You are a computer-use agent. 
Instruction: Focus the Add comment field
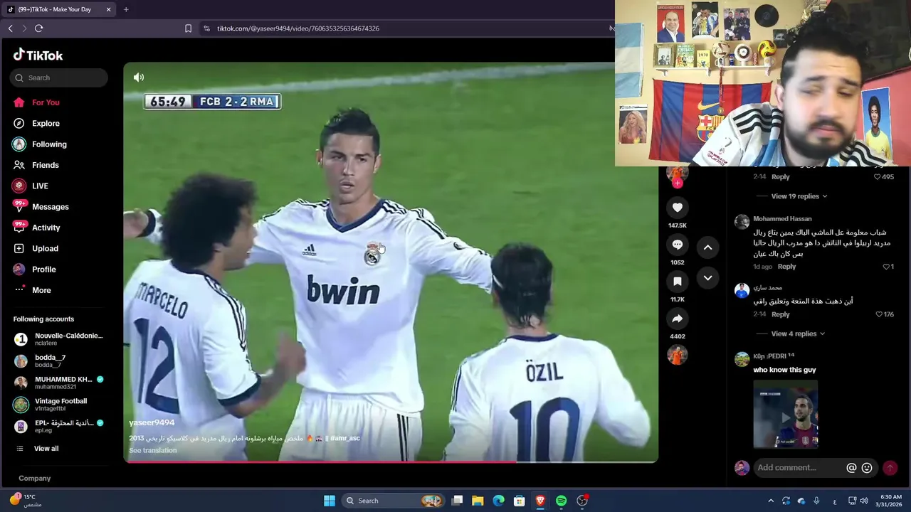click(x=797, y=468)
